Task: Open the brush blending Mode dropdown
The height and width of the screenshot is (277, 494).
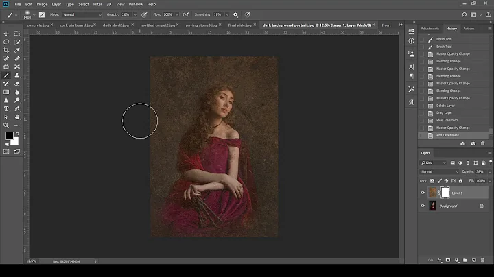Action: coord(81,14)
